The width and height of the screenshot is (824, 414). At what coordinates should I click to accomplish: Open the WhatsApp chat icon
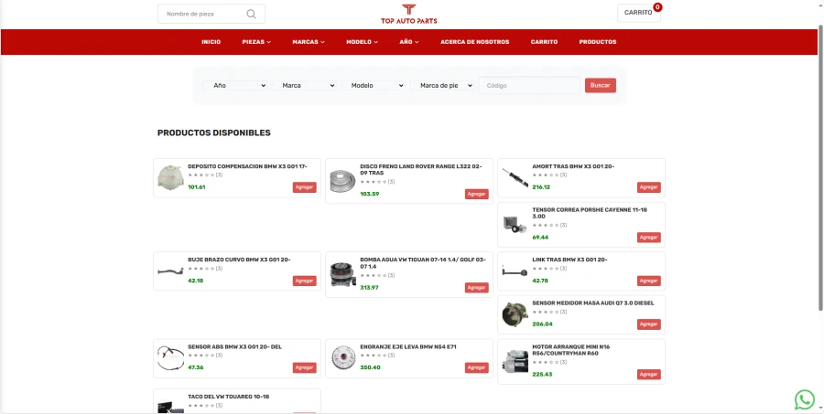(804, 399)
